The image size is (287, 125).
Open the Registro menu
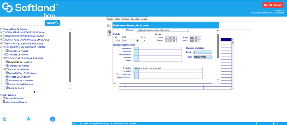tap(125, 19)
